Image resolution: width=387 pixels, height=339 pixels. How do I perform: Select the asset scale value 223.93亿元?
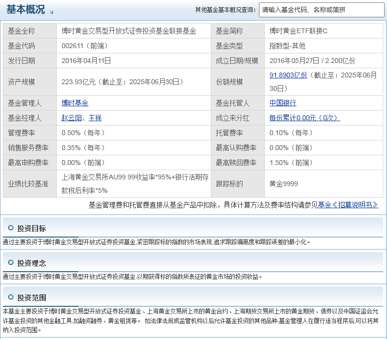[78, 82]
